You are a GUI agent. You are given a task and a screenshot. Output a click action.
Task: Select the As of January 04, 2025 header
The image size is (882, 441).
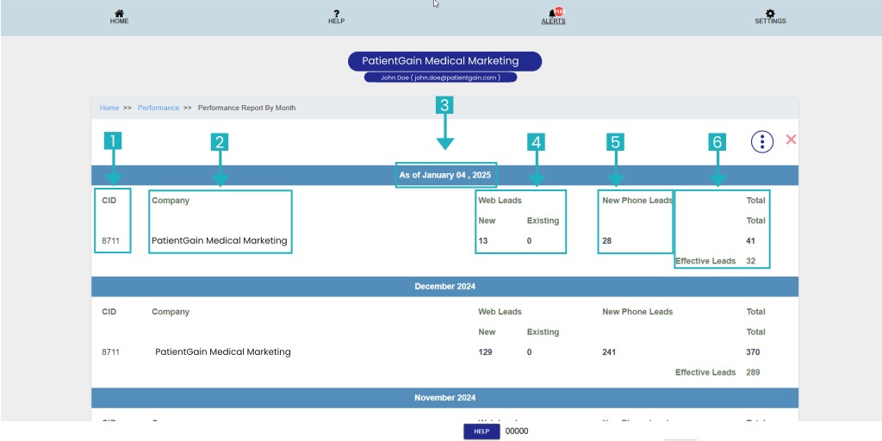pyautogui.click(x=445, y=176)
